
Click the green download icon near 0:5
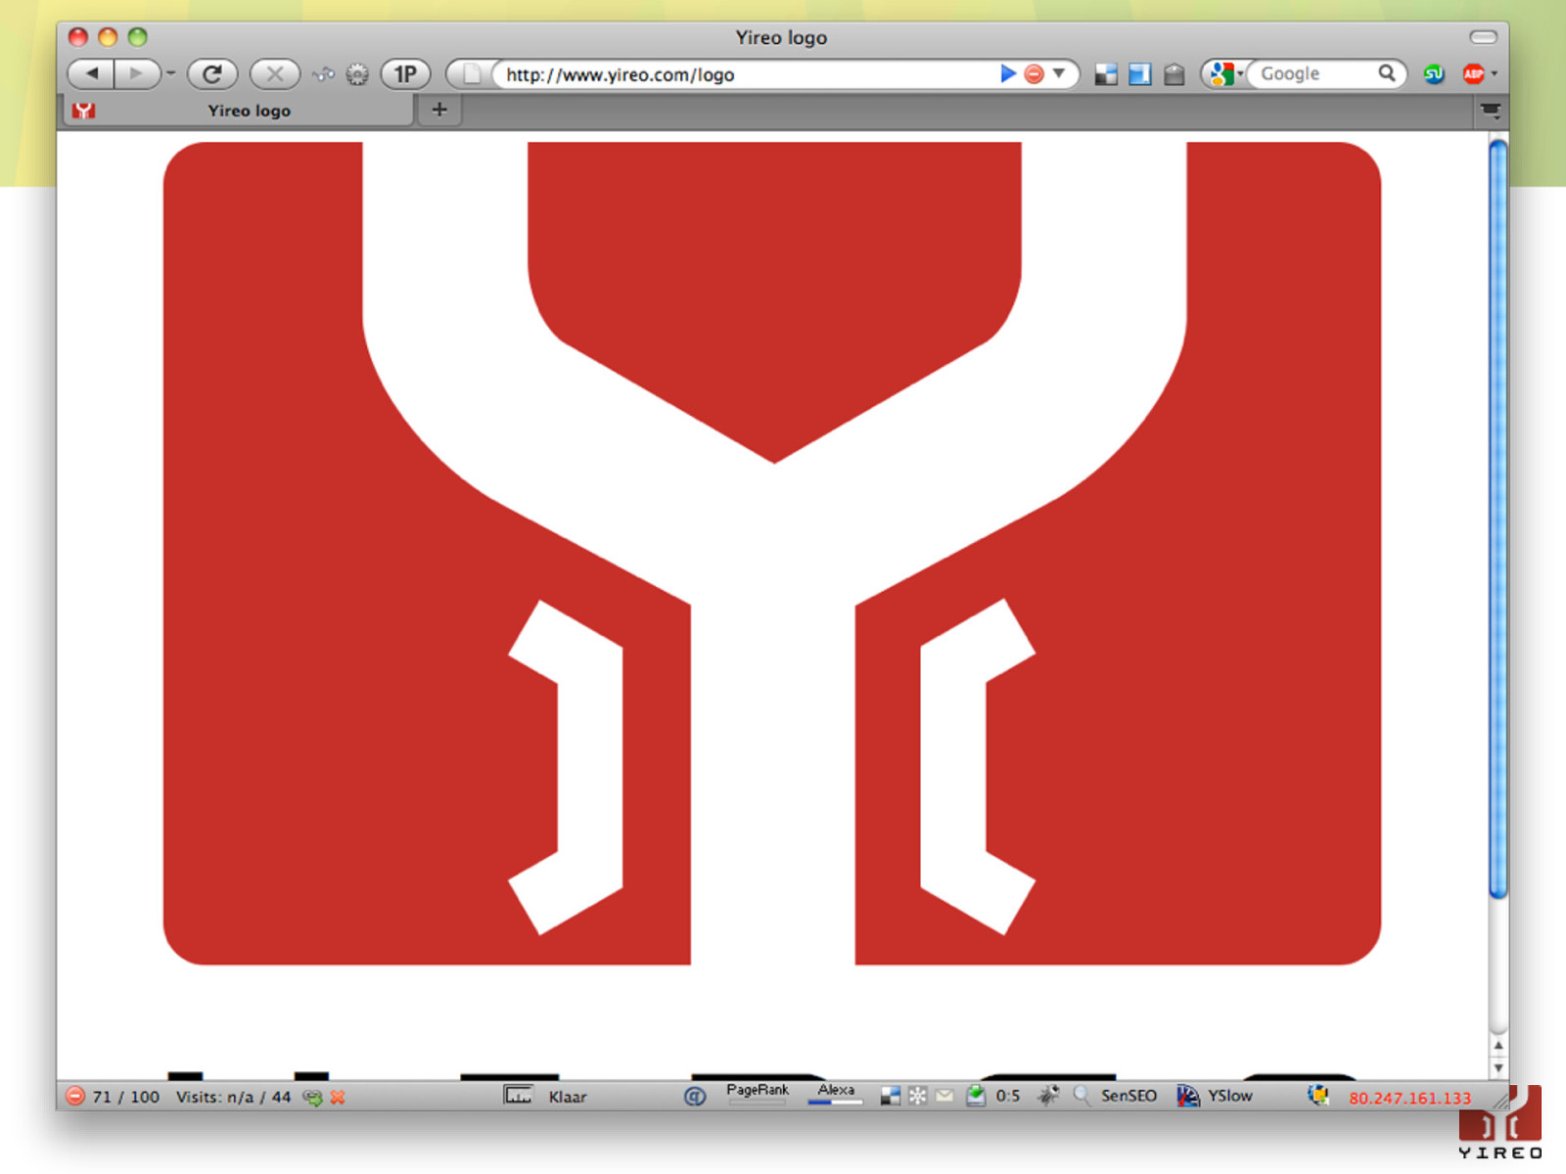tap(976, 1096)
